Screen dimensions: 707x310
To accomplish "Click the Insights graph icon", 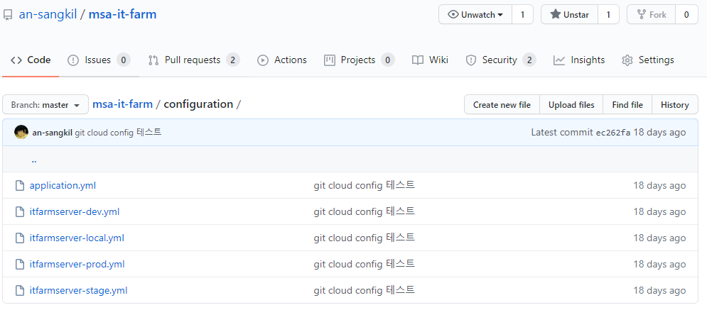I will (559, 60).
